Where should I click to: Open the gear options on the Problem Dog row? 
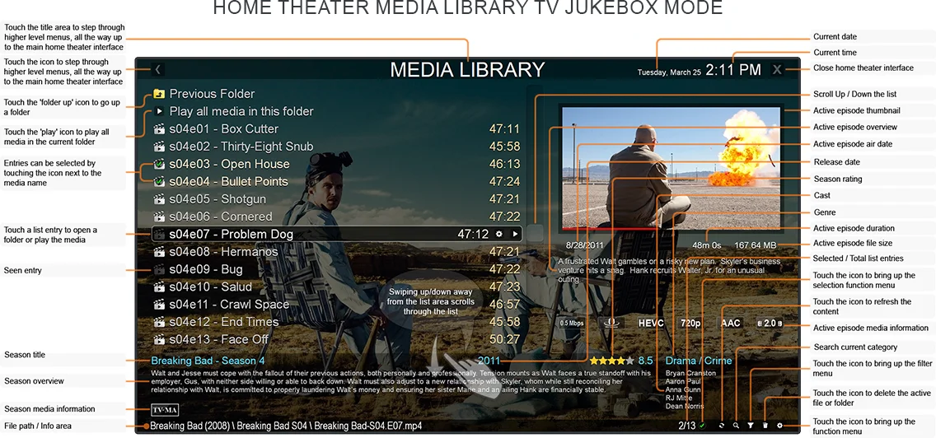pos(499,234)
